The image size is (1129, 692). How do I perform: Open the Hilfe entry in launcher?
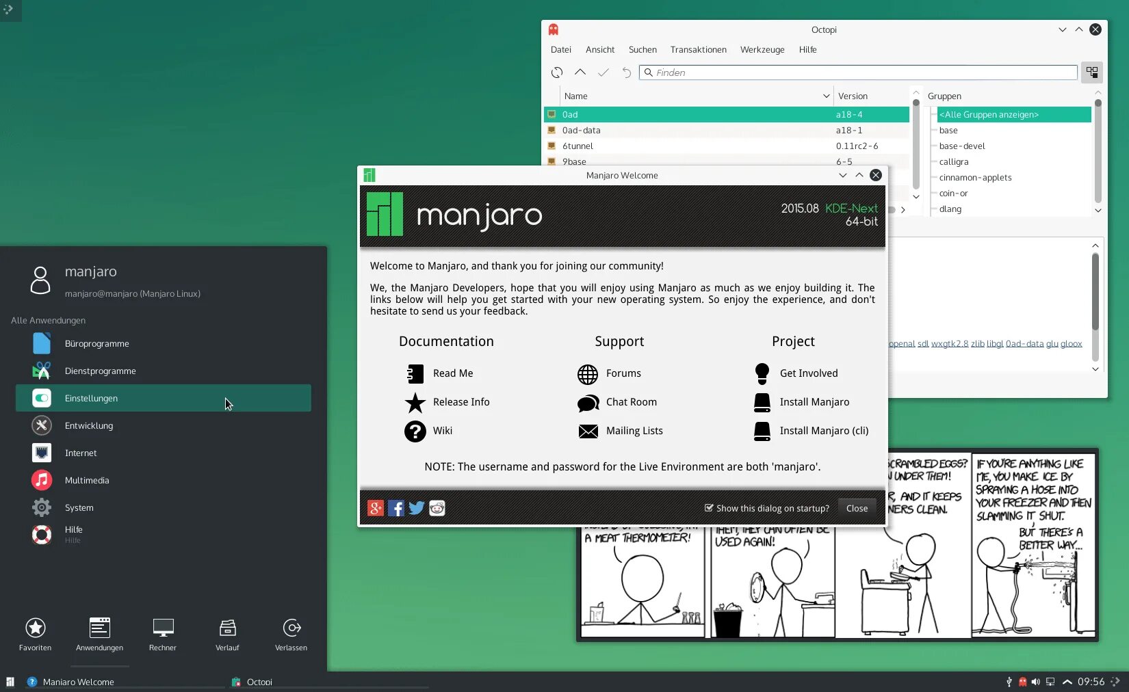164,535
